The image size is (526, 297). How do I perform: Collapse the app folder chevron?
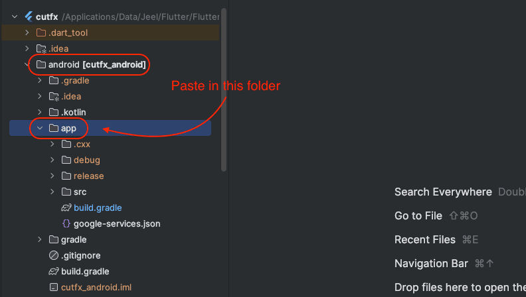point(40,128)
